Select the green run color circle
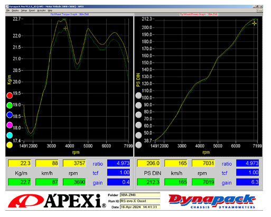 coord(10,105)
